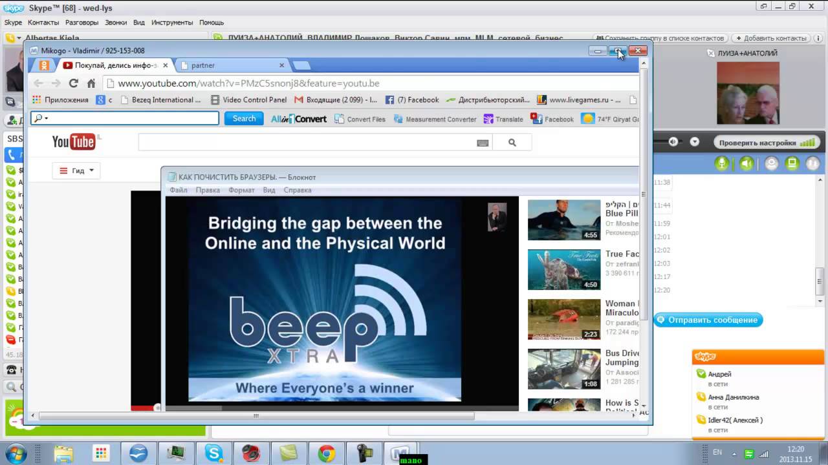Click Отправить сообщение button in Skype
This screenshot has width=828, height=465.
(x=708, y=320)
